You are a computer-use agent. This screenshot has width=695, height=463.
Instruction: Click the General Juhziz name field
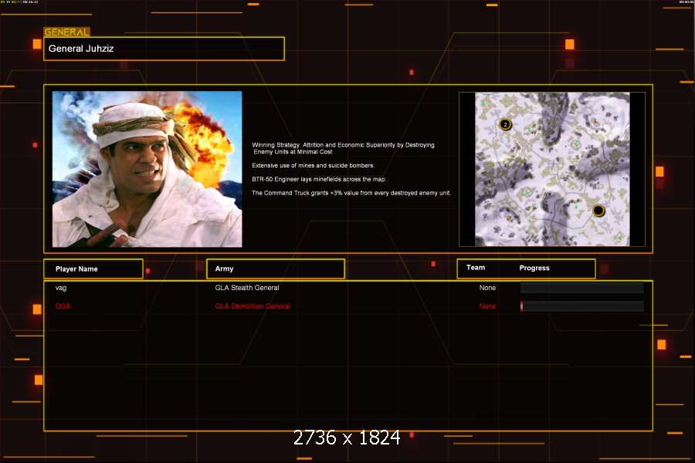pos(164,49)
